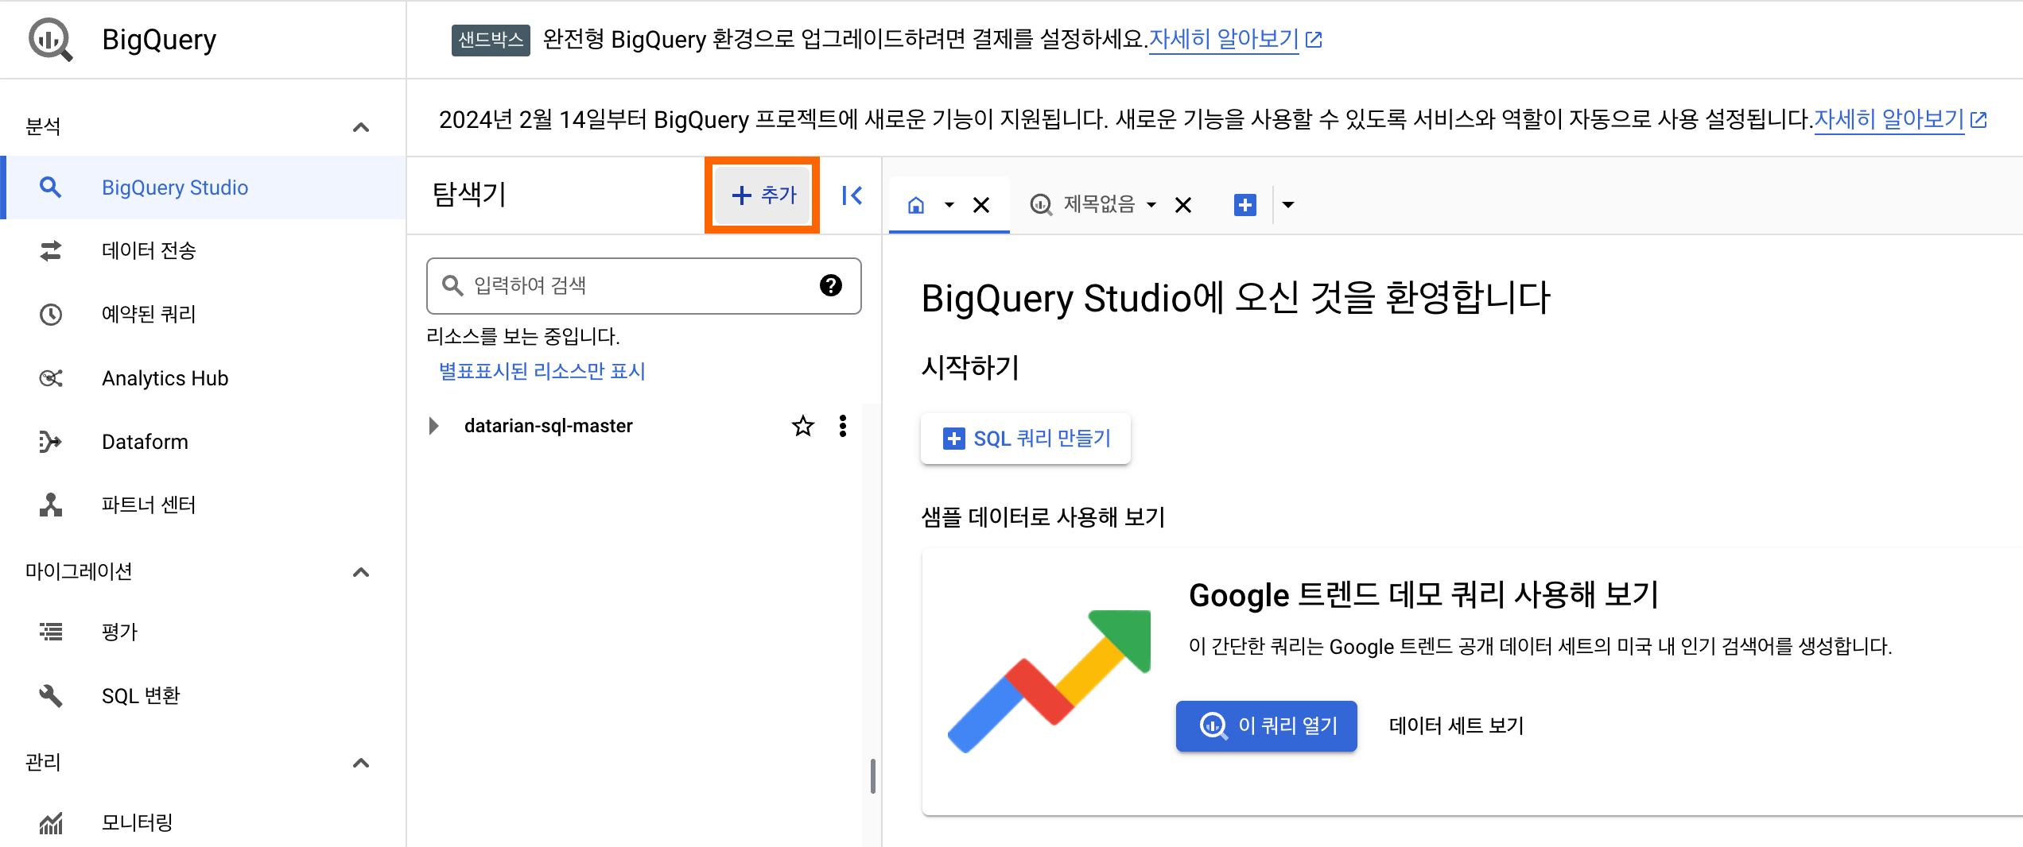Image resolution: width=2023 pixels, height=847 pixels.
Task: Close the 제목없음 tab
Action: [x=1183, y=205]
